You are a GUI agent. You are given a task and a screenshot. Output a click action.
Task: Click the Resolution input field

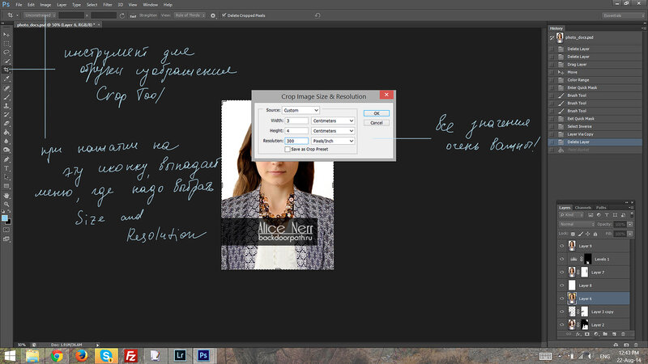296,140
